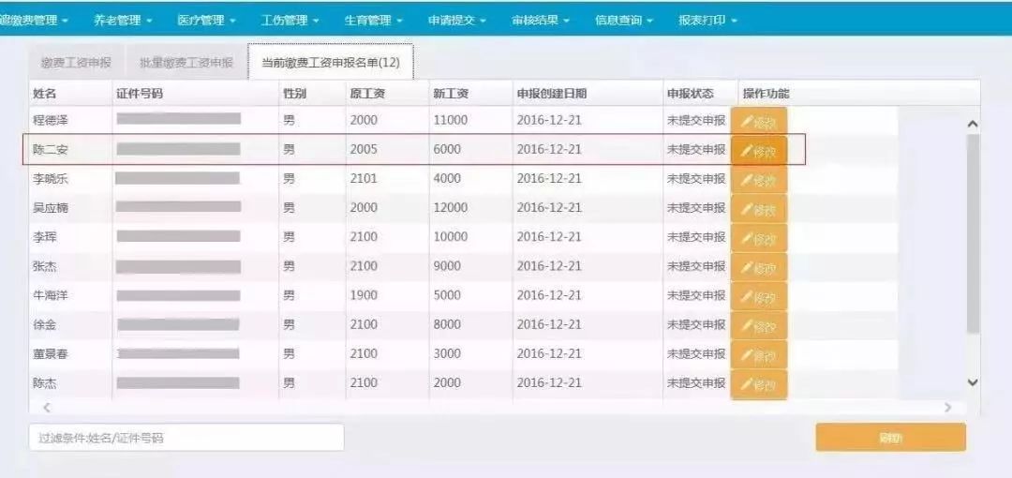Open the 审核结果 dropdown menu
1012x478 pixels.
point(541,21)
